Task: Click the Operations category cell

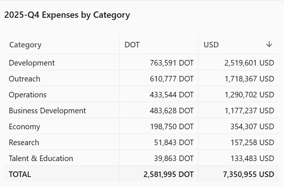Action: pos(28,95)
